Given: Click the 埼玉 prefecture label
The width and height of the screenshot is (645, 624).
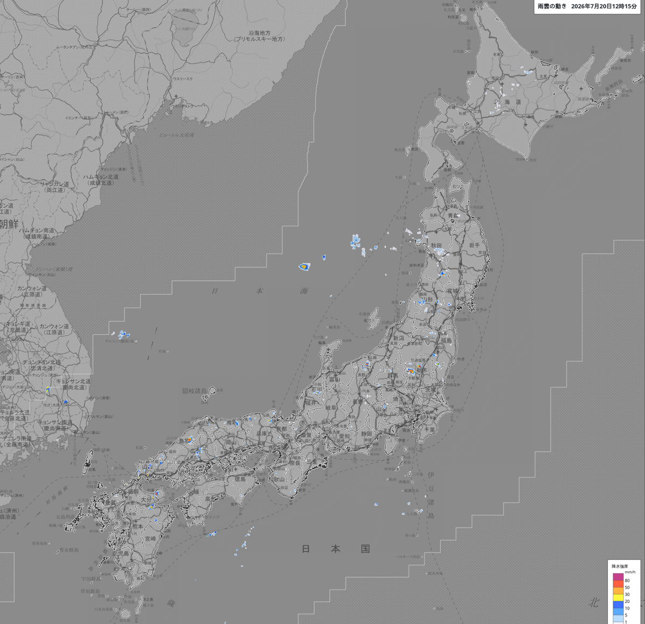Looking at the screenshot, I should tap(398, 399).
